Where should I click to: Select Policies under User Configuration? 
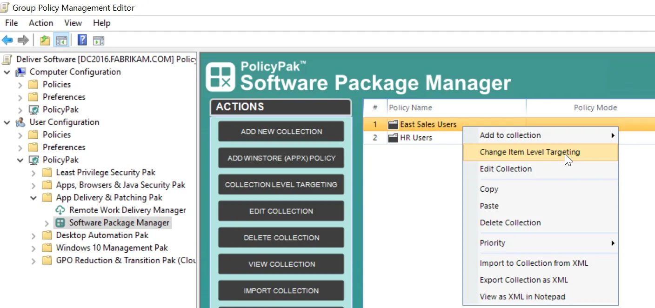57,135
